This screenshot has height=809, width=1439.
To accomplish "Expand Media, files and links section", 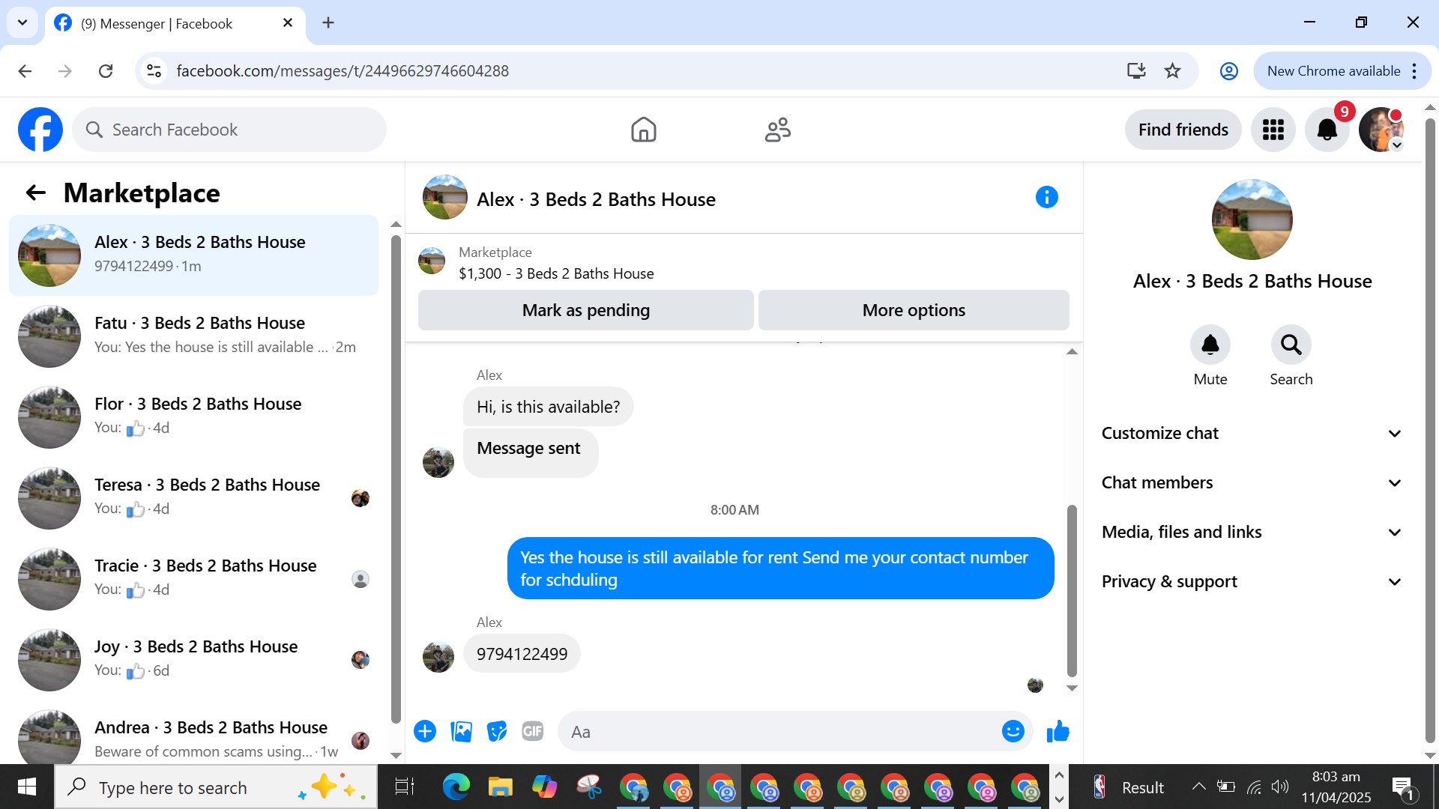I will pyautogui.click(x=1251, y=533).
